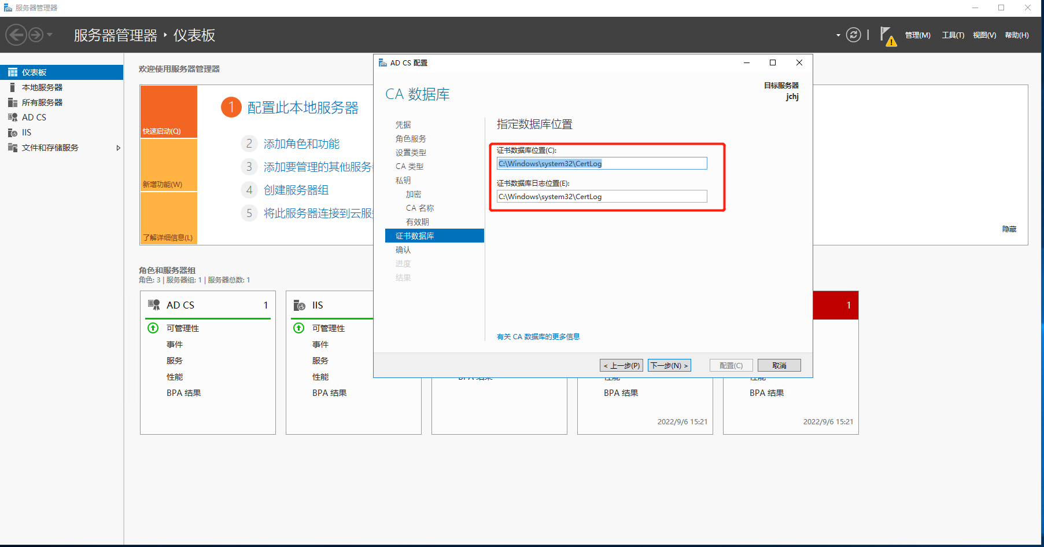Screen dimensions: 1044x547
Task: Click the red alert tile header showing 1
Action: (x=835, y=305)
